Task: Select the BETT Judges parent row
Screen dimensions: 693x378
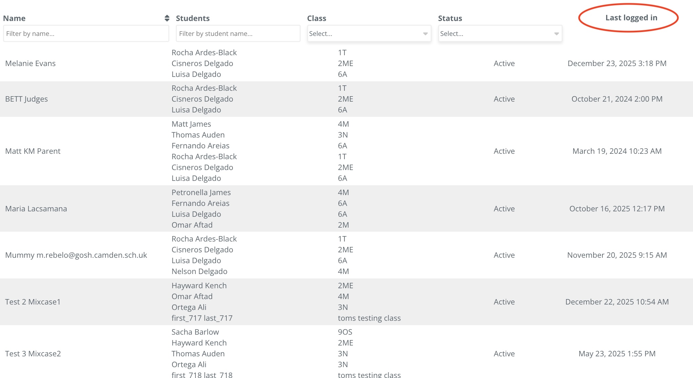Action: point(26,99)
